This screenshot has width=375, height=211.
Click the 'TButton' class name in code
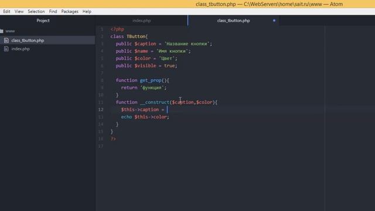click(136, 36)
